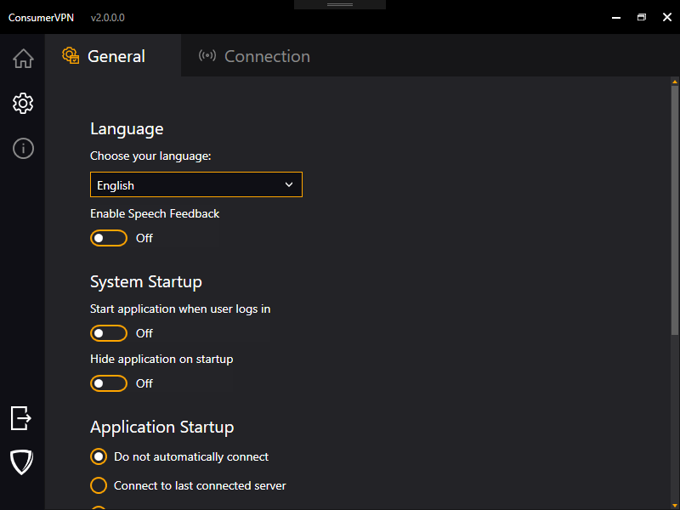Open the info/about page icon
Image resolution: width=680 pixels, height=510 pixels.
coord(23,148)
